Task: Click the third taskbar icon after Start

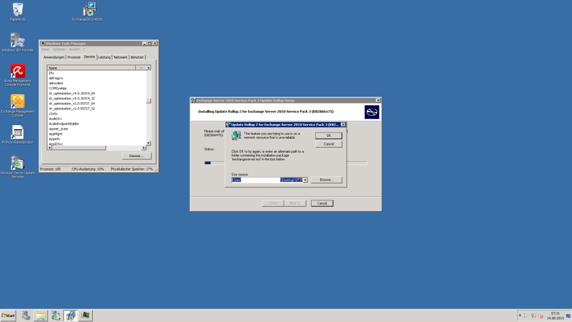Action: tap(56, 315)
